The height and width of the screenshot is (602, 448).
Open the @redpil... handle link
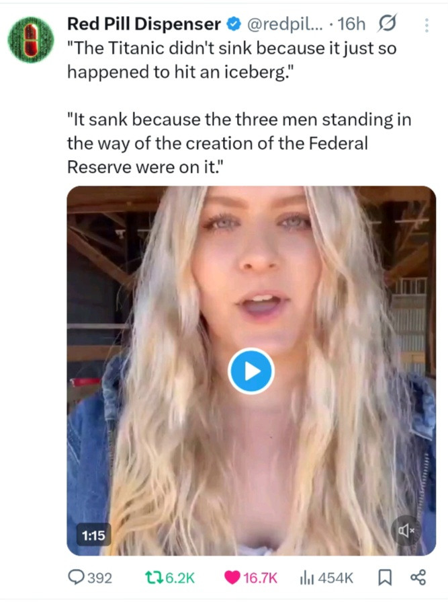pos(285,25)
